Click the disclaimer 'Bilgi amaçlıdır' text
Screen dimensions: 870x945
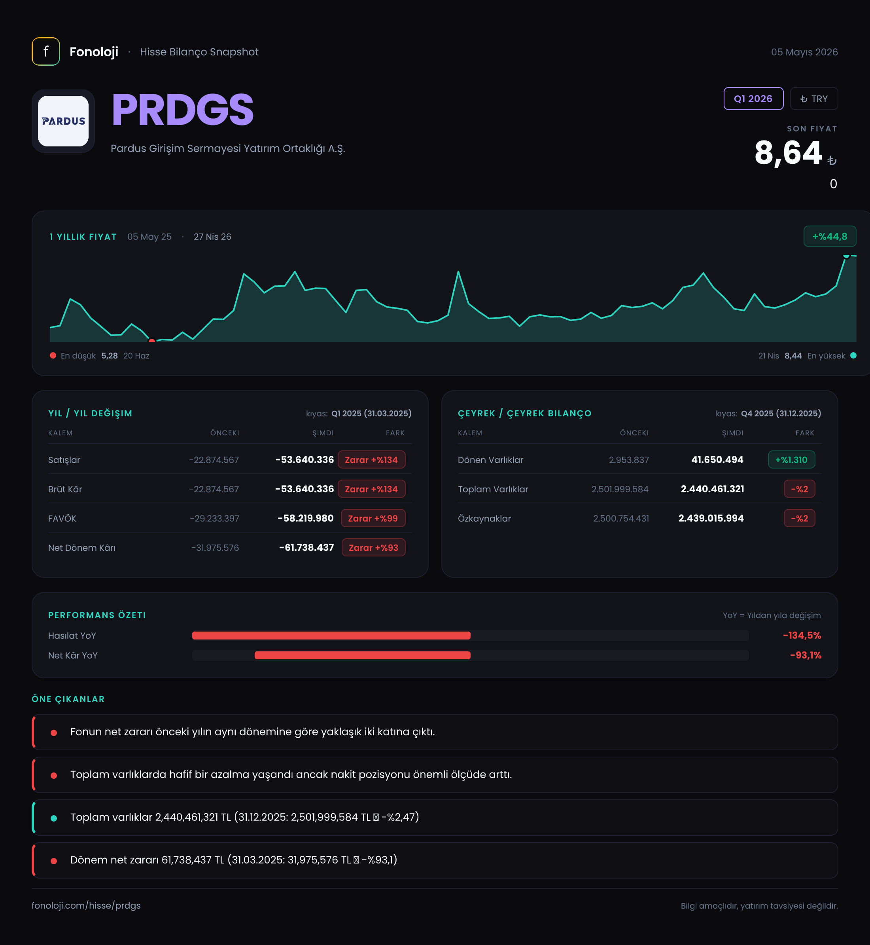coord(759,906)
